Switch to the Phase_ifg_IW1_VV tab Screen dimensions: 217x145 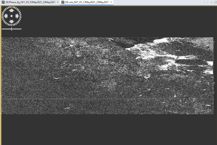point(30,2)
